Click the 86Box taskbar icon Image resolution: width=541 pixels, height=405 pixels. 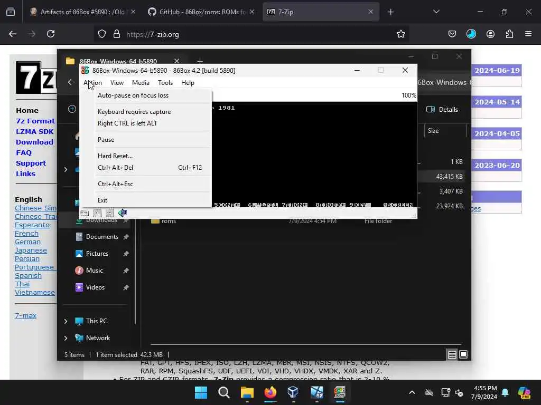coord(340,392)
